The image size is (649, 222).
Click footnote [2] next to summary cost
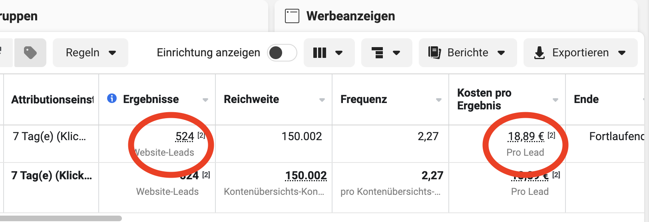556,174
